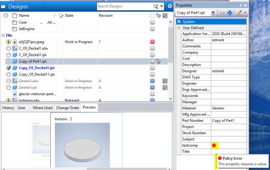Click blue status indicator of Deckel1.idw
The height and width of the screenshot is (170, 270).
click(x=152, y=81)
